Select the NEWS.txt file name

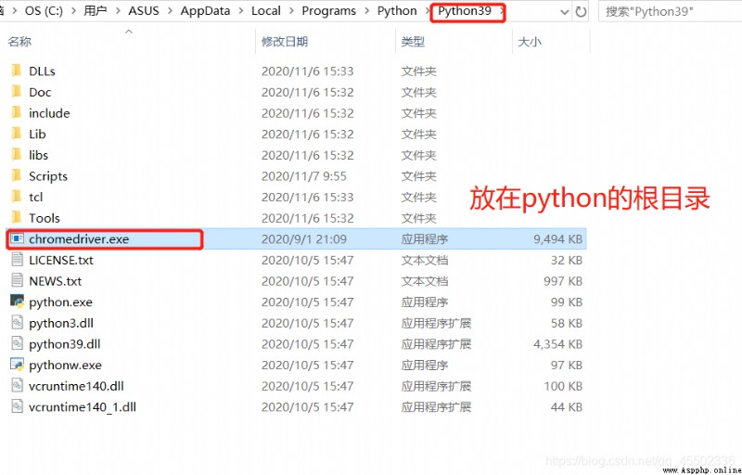[55, 281]
